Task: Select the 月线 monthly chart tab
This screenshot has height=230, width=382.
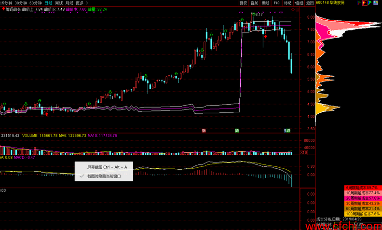Action: pyautogui.click(x=69, y=3)
